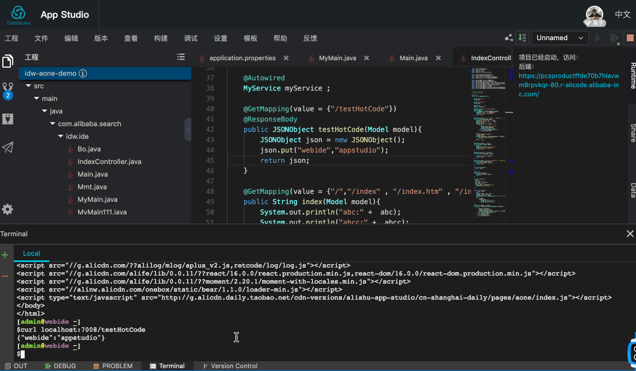Open the 文件 menu
This screenshot has width=636, height=371.
tap(41, 38)
